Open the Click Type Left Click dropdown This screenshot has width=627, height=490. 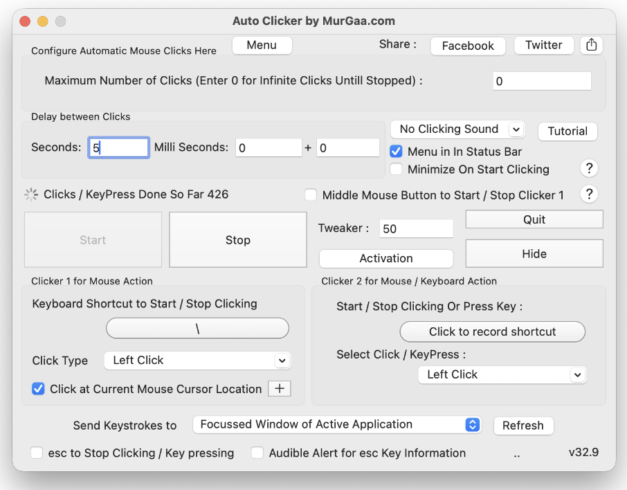197,361
